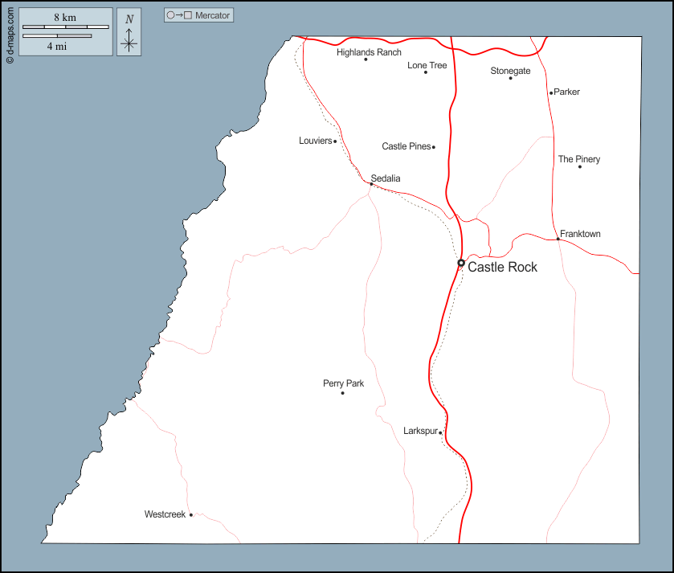This screenshot has width=674, height=573.
Task: Pick the Stonegate town dot
Action: pyautogui.click(x=510, y=78)
